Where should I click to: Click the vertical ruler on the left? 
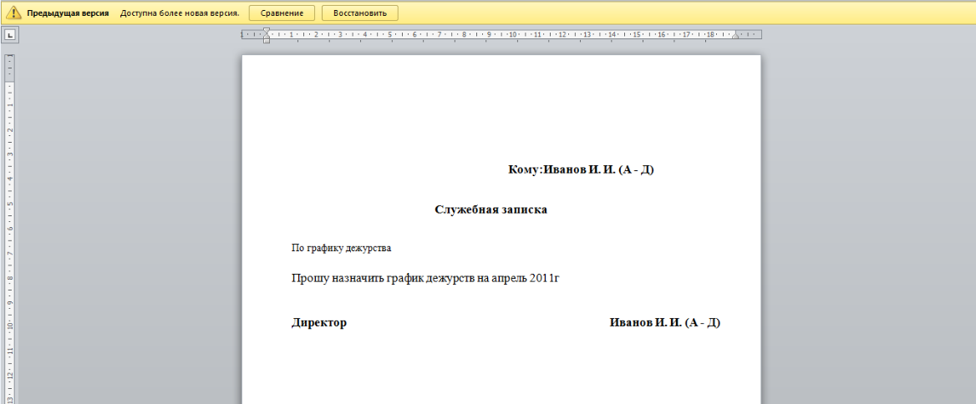coord(10,229)
